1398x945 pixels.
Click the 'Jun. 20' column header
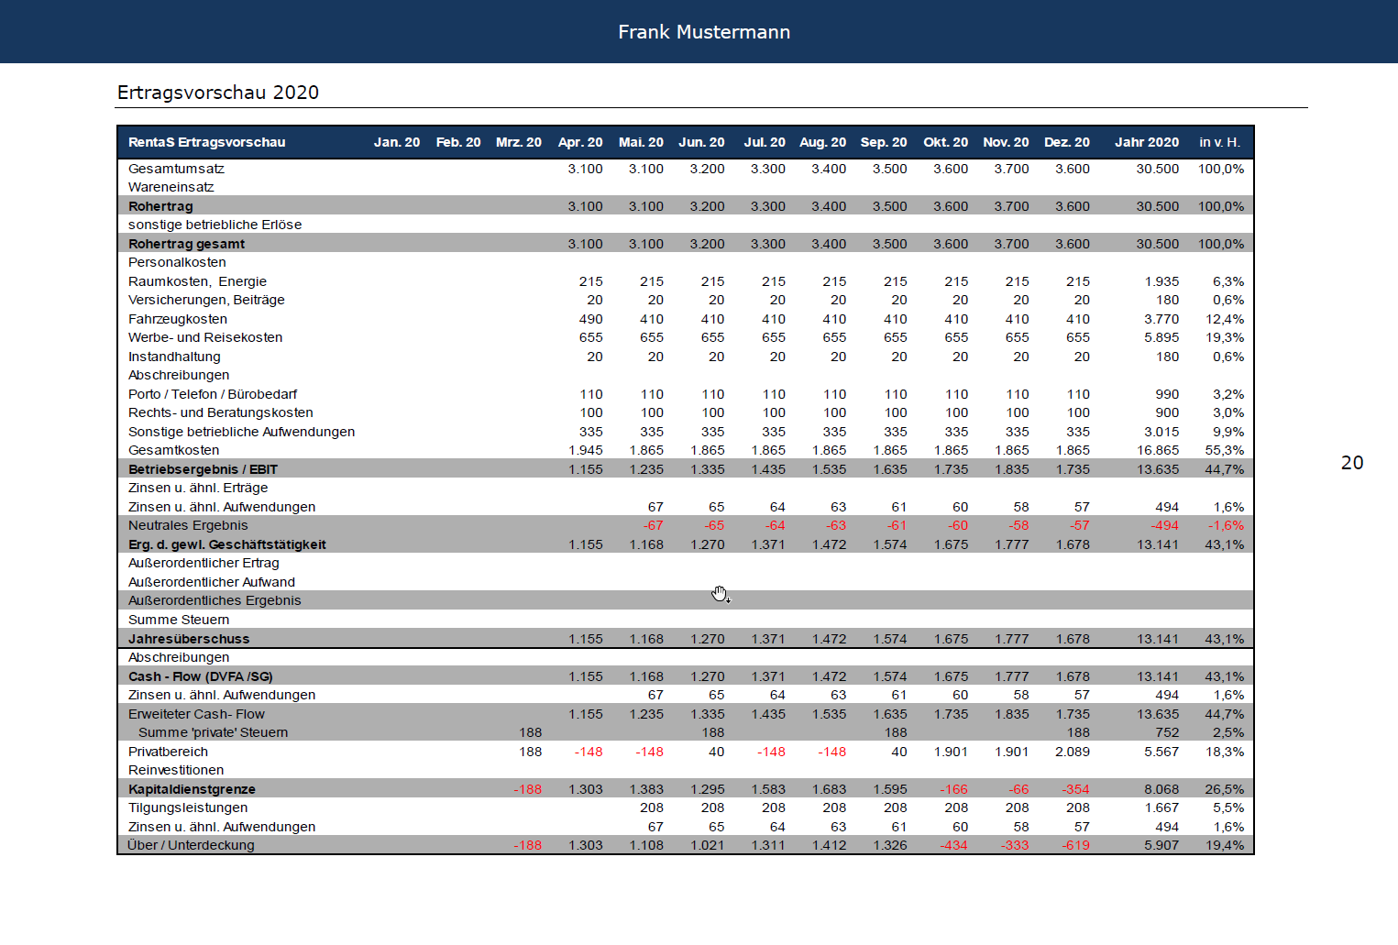coord(701,142)
